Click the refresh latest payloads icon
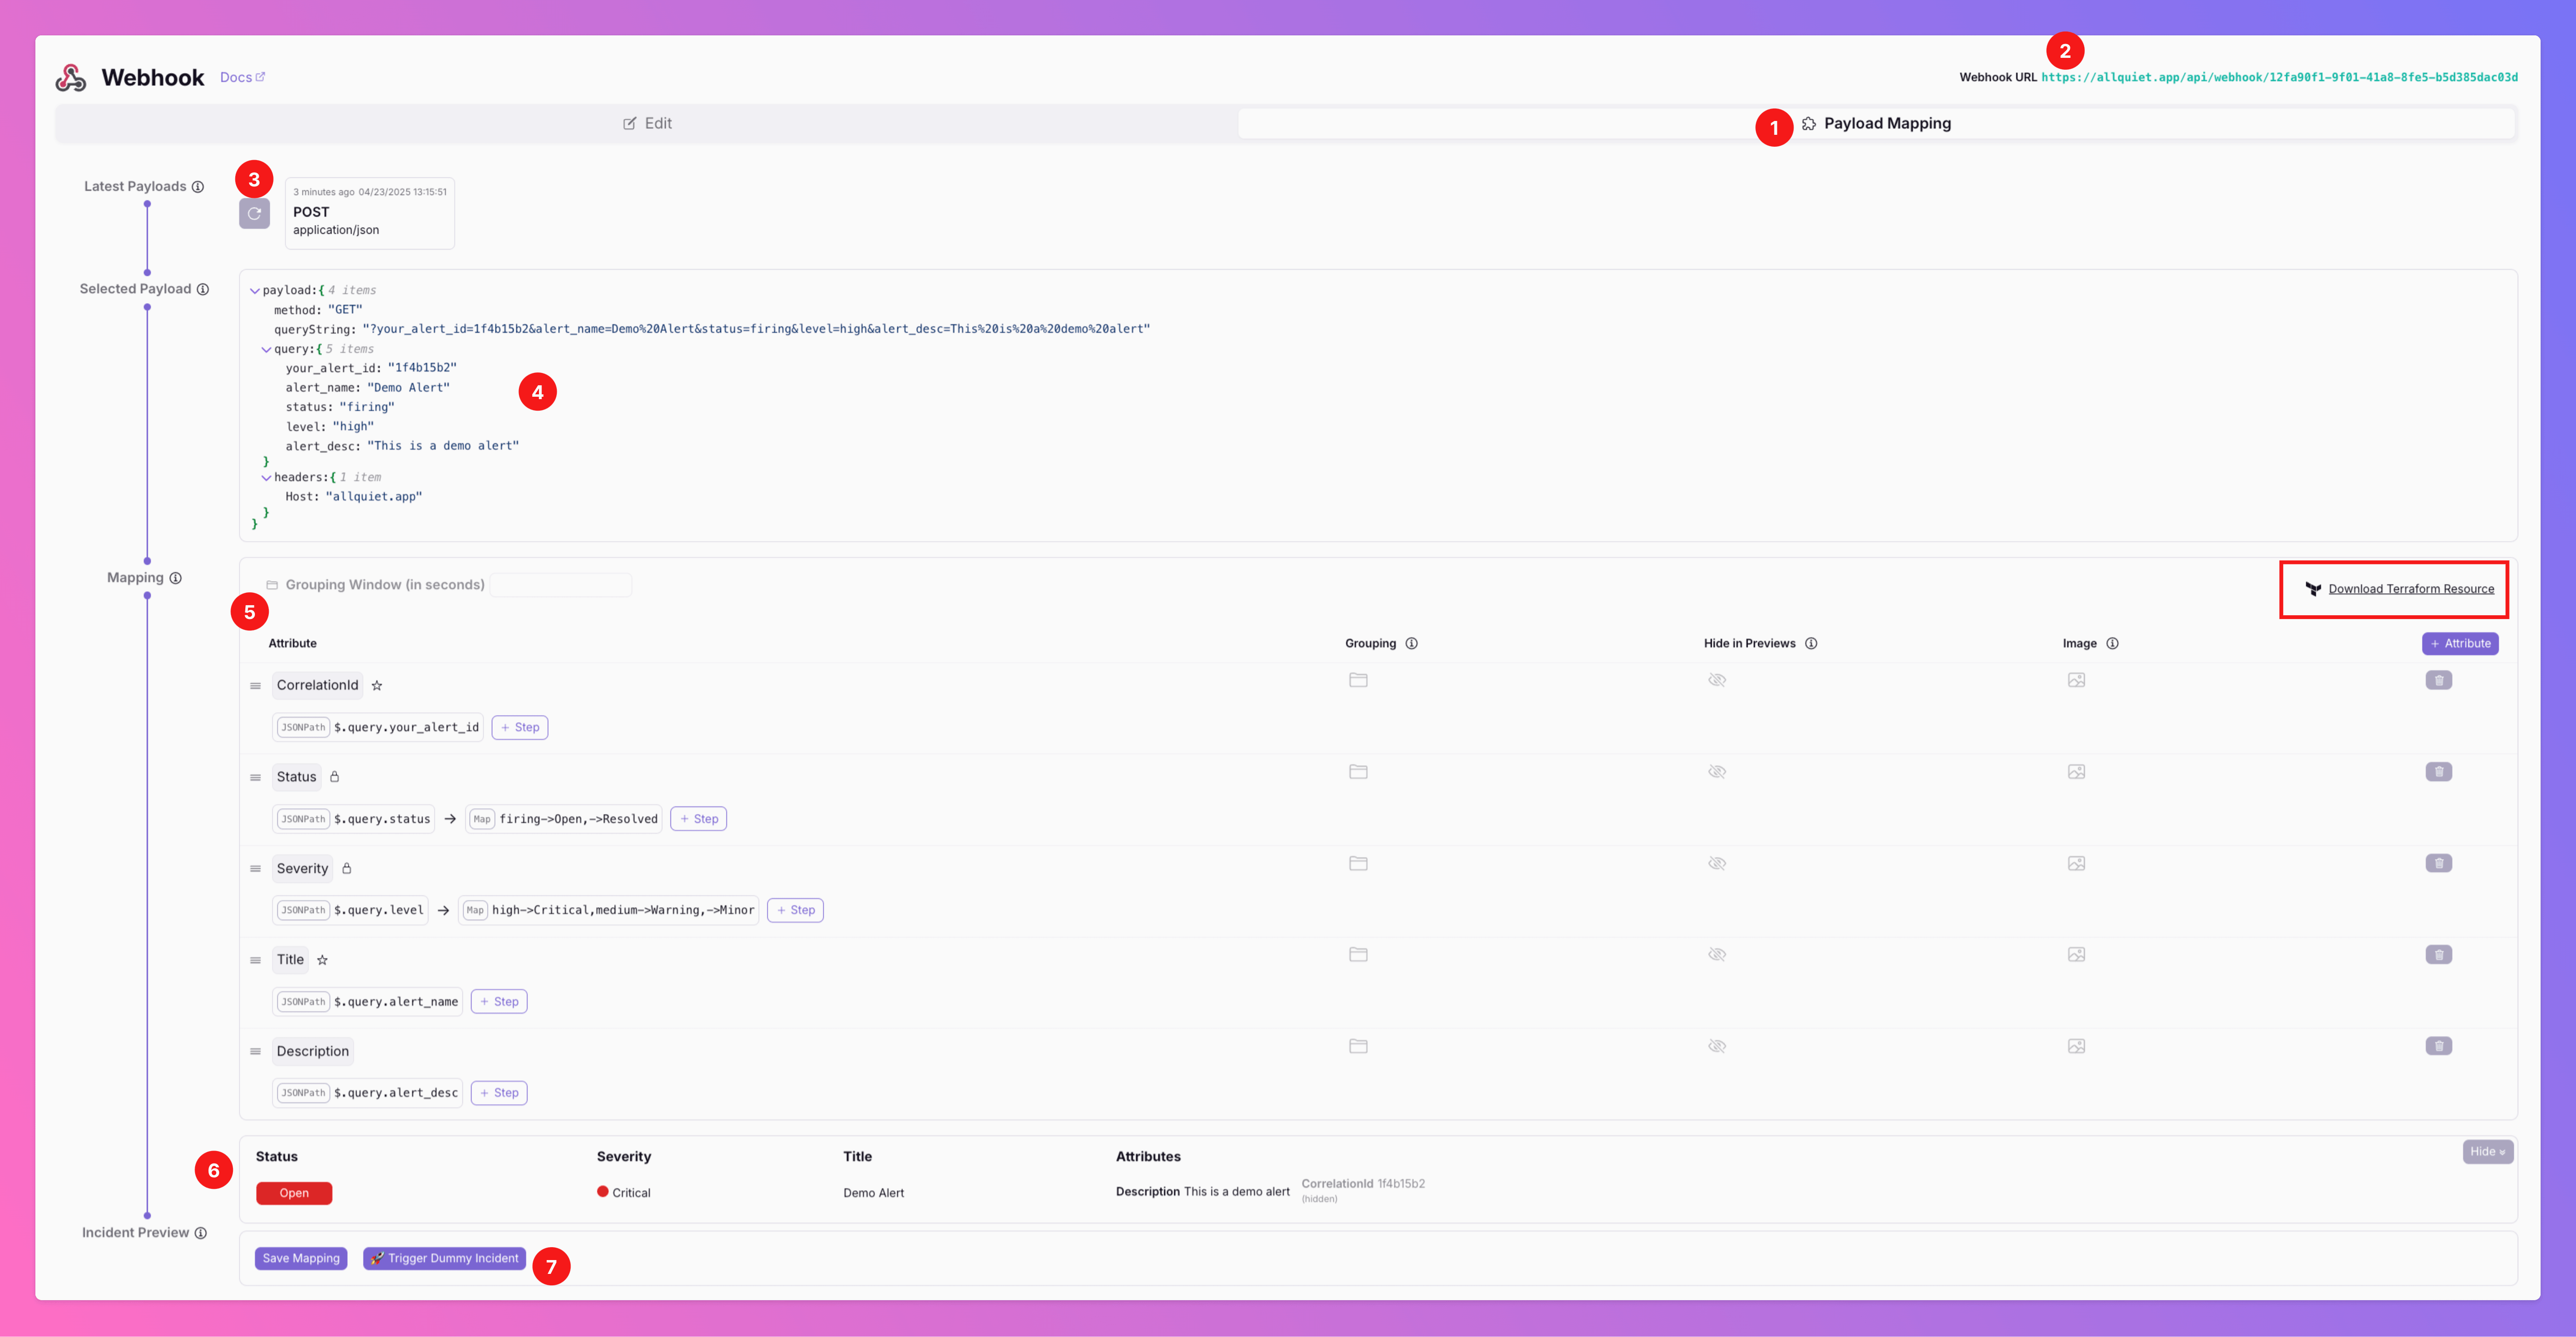 (x=254, y=214)
